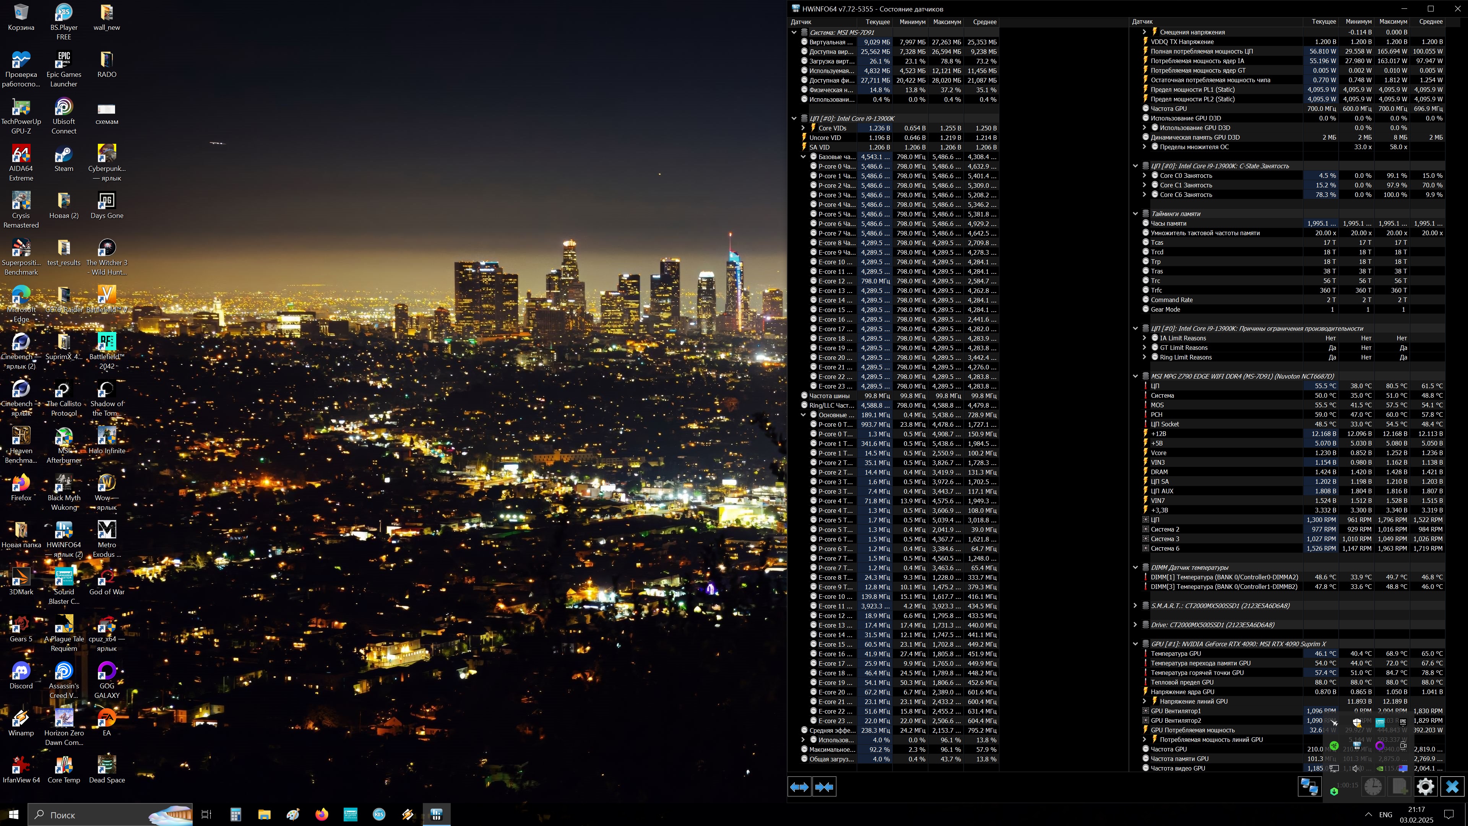Viewport: 1468px width, 826px height.
Task: Click the HWiNFO expand columns arrows button
Action: 799,787
